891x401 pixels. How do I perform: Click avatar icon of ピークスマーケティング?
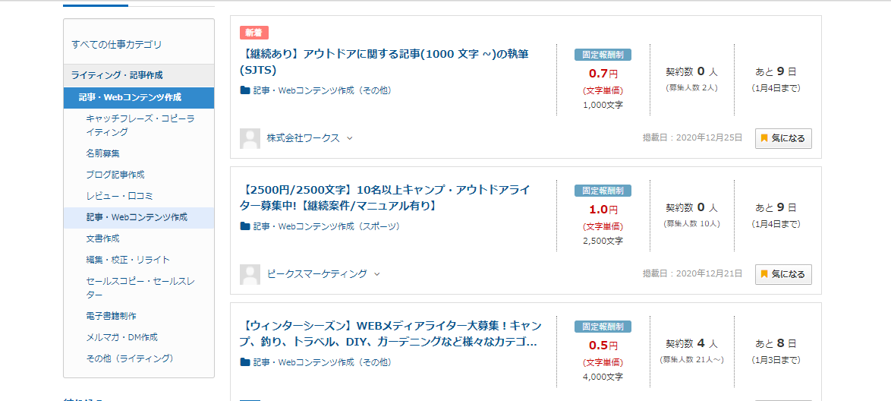[x=250, y=274]
